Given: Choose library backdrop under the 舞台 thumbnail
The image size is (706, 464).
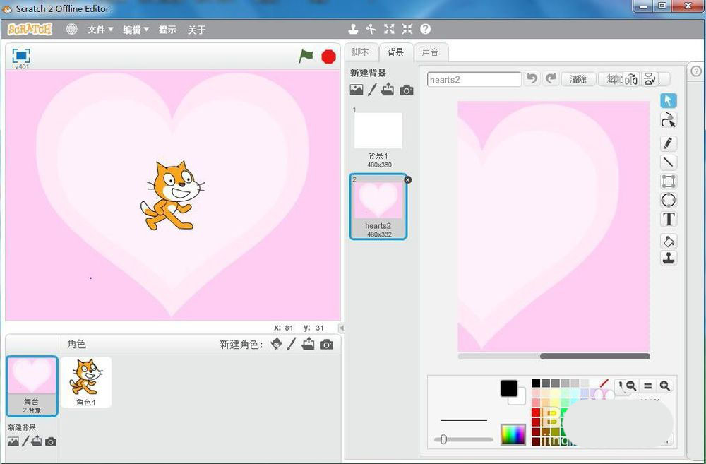Looking at the screenshot, I should click(13, 441).
